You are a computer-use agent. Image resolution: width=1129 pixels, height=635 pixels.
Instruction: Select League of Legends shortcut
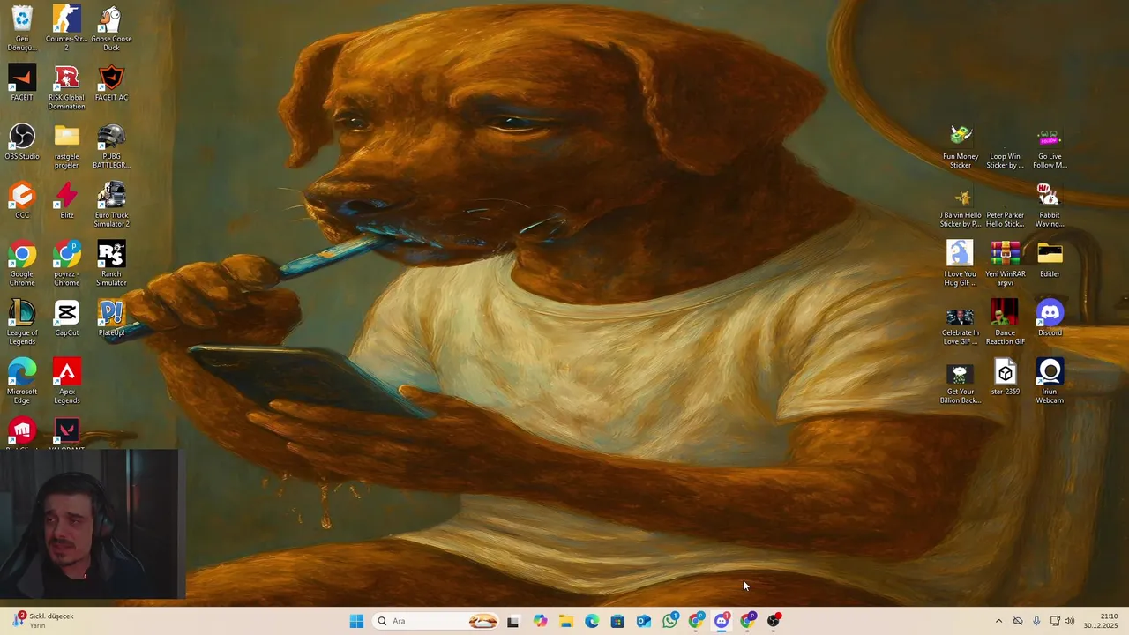coord(22,322)
